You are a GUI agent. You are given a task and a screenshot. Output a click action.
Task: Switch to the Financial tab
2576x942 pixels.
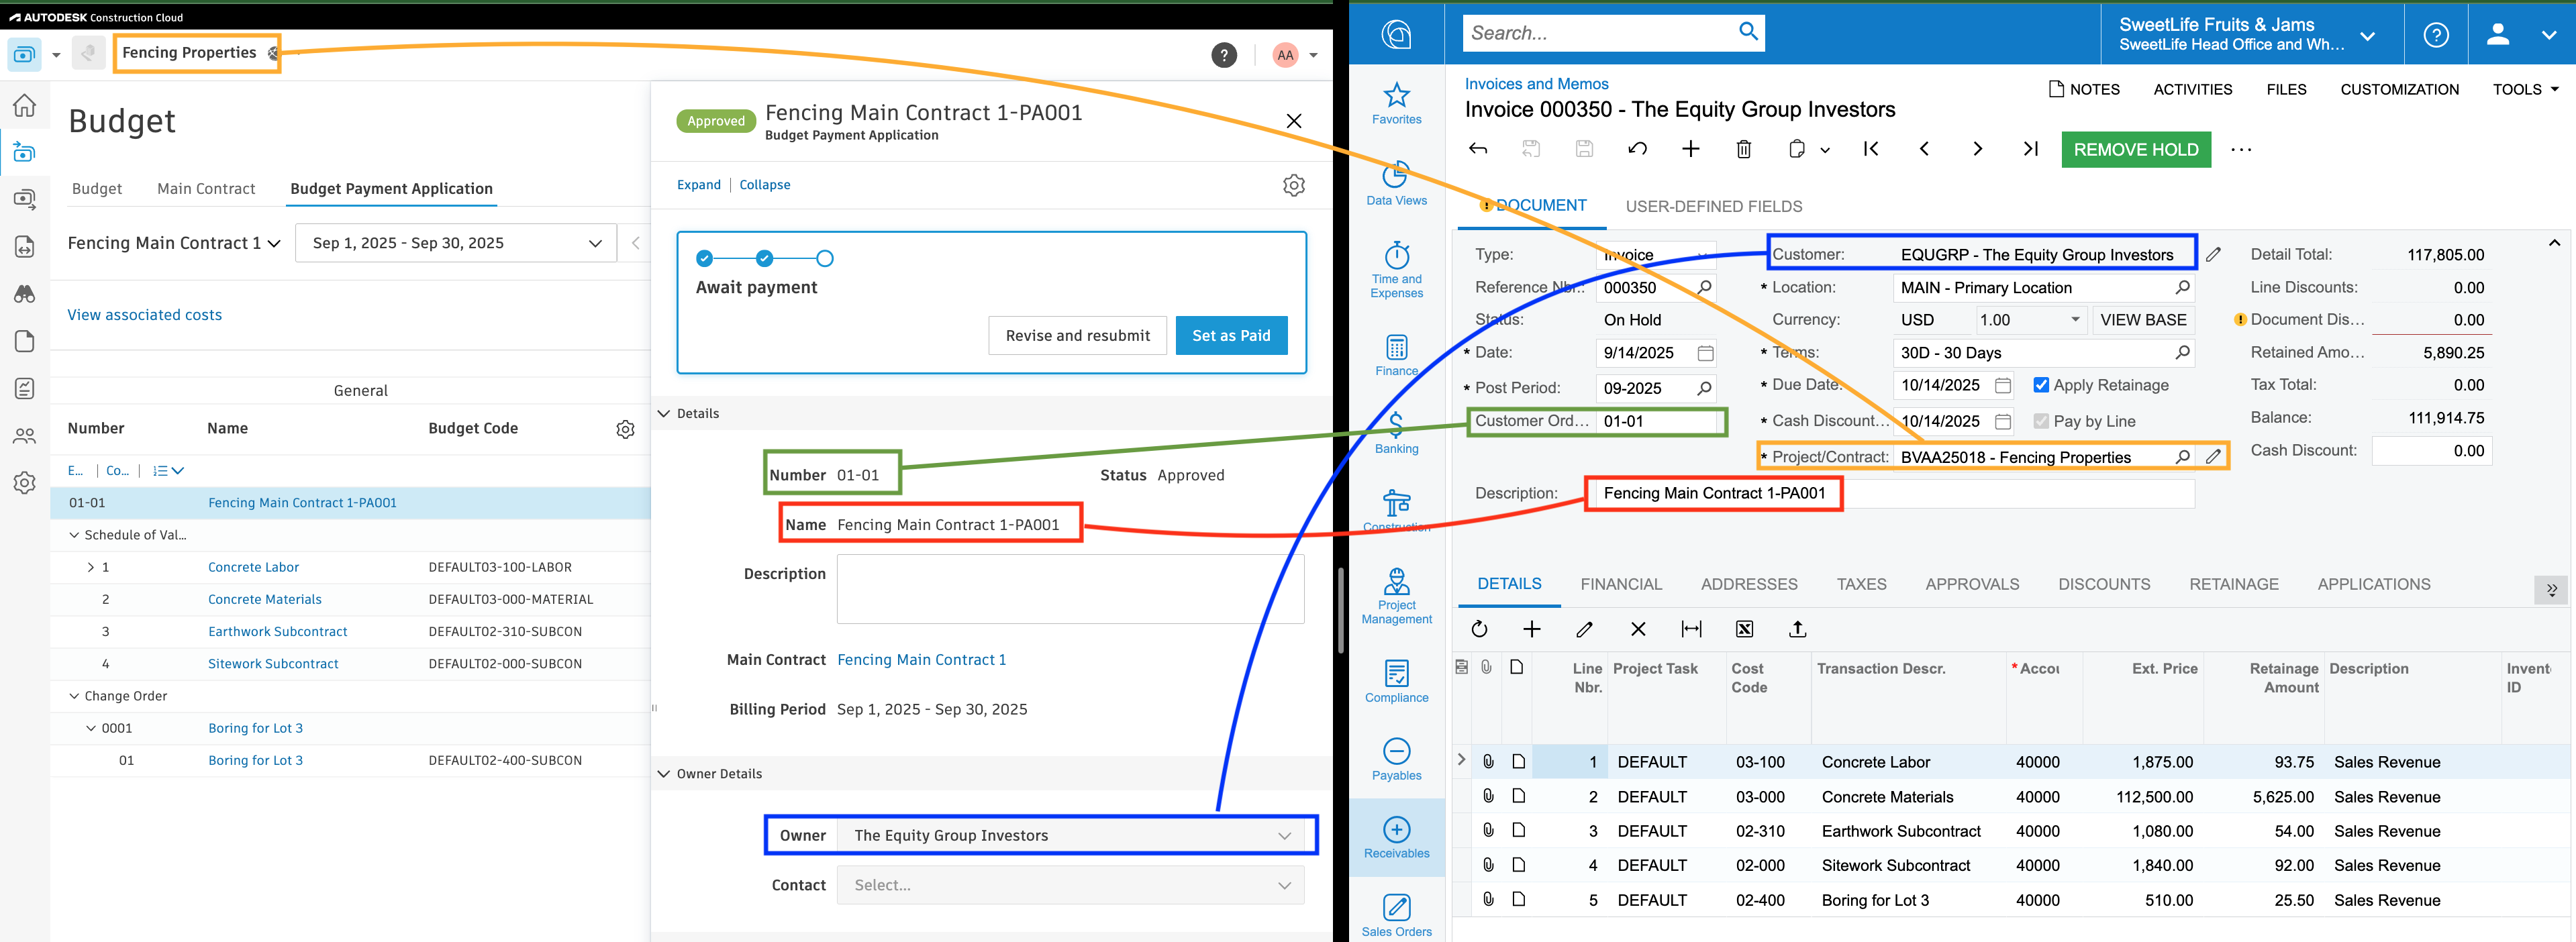(x=1620, y=583)
